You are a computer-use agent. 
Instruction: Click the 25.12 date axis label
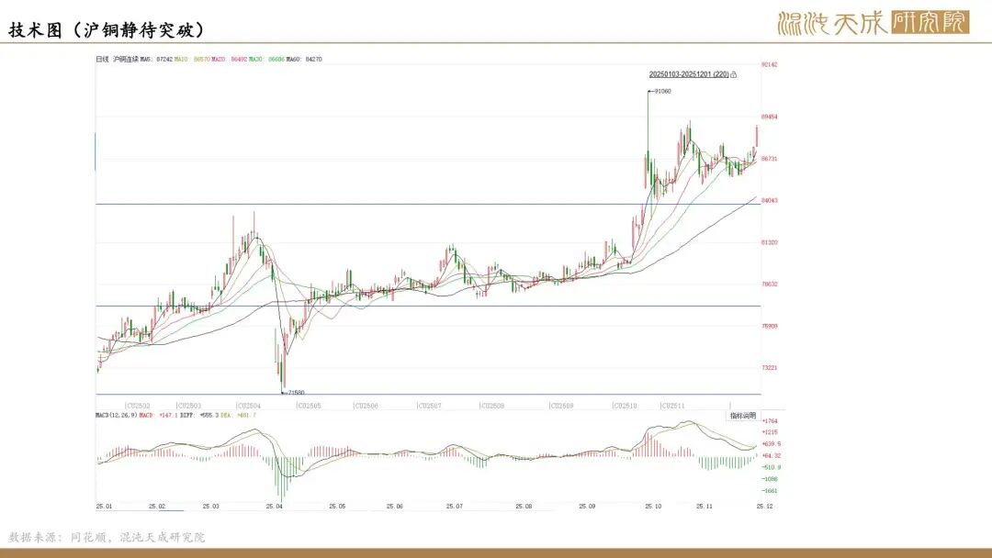coord(765,507)
